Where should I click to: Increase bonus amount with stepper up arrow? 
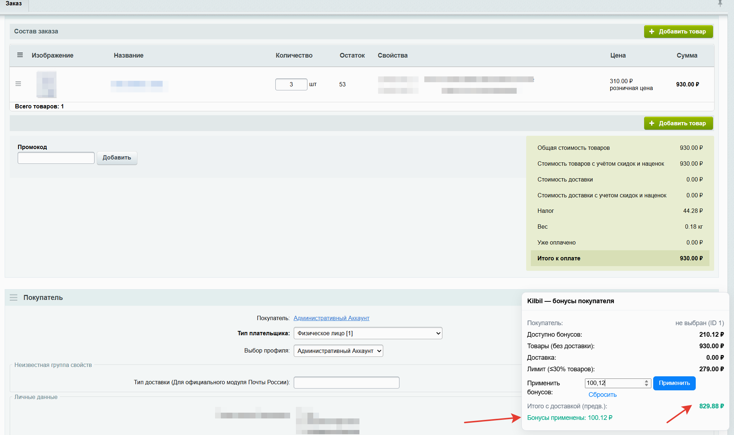646,381
